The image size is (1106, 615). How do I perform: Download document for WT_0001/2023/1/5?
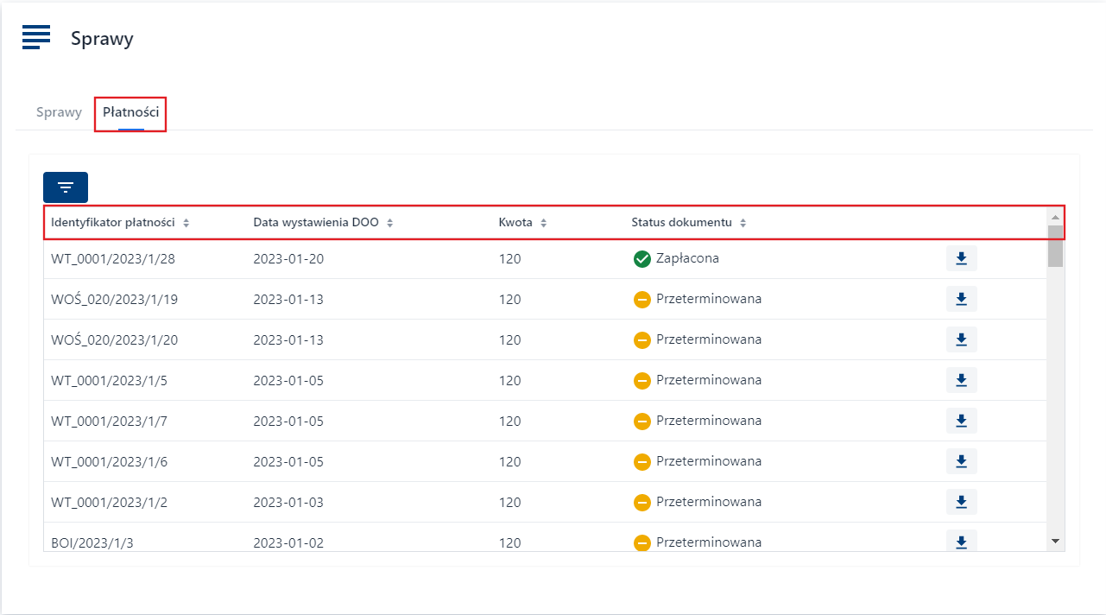(961, 380)
